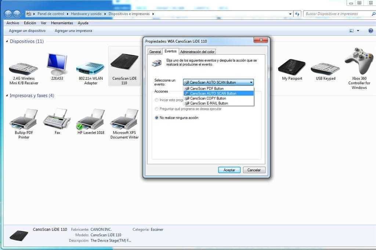This screenshot has width=376, height=250.
Task: Select 'No realizar ninguna acción' radio option
Action: click(156, 117)
